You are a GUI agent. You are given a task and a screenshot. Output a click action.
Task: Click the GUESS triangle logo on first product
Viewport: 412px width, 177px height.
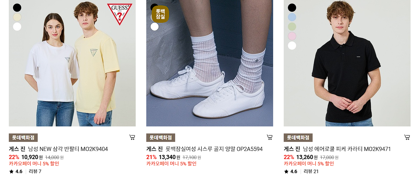tap(119, 14)
